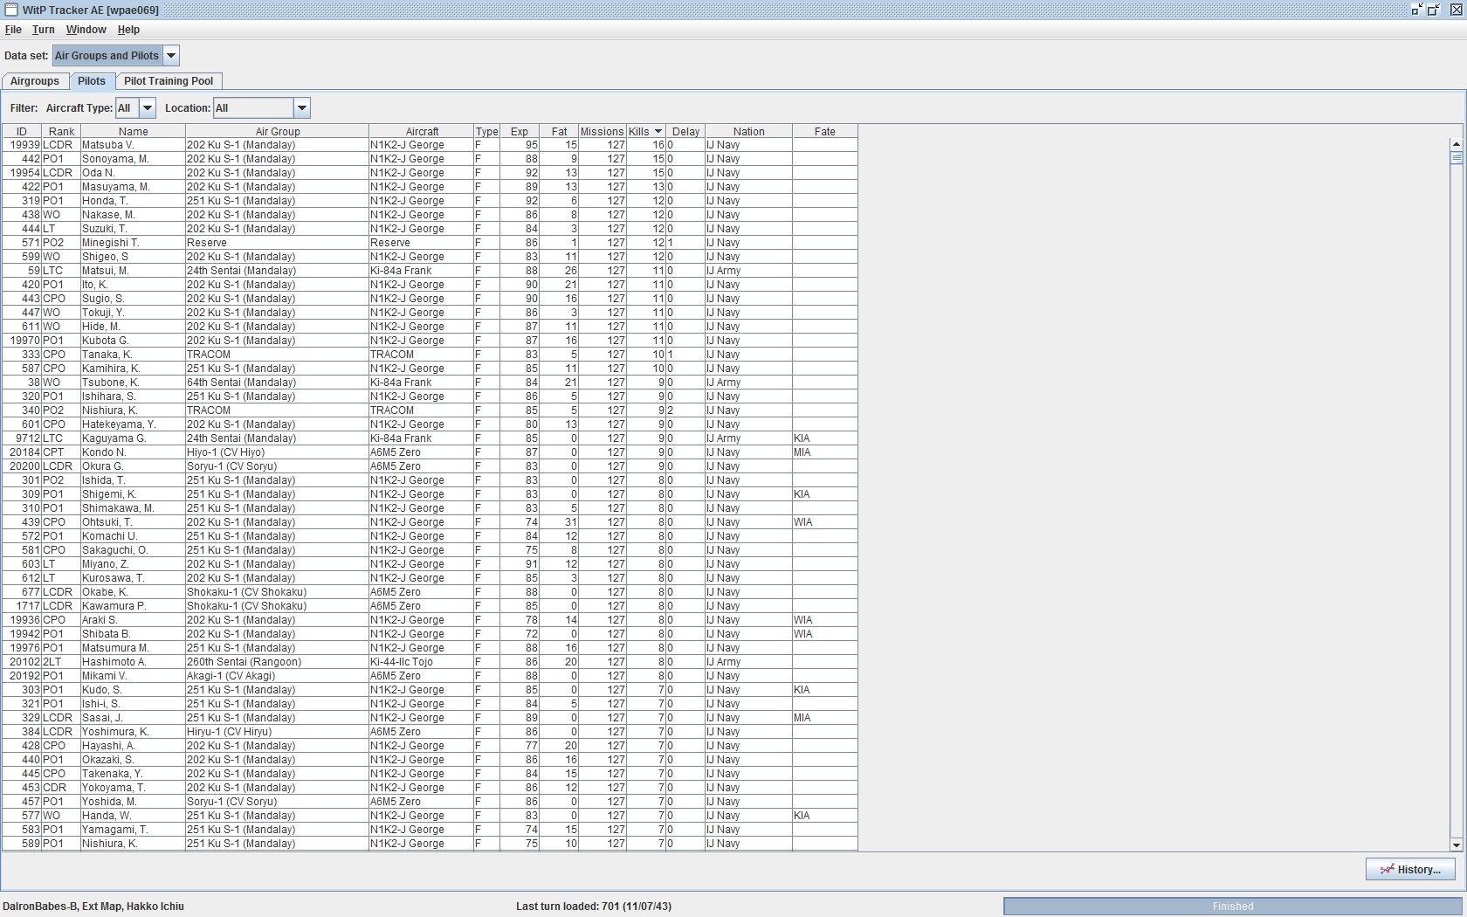The width and height of the screenshot is (1467, 917).
Task: Open the Window menu
Action: (86, 30)
